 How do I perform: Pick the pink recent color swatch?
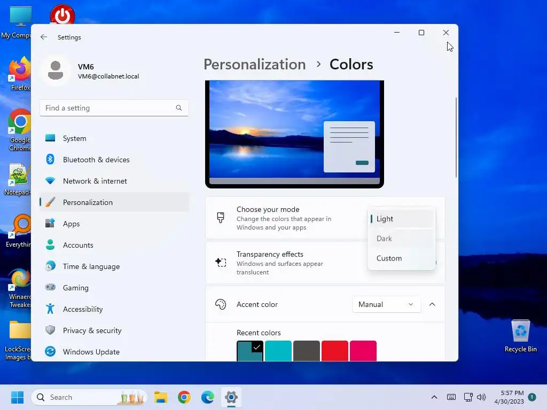pyautogui.click(x=363, y=351)
